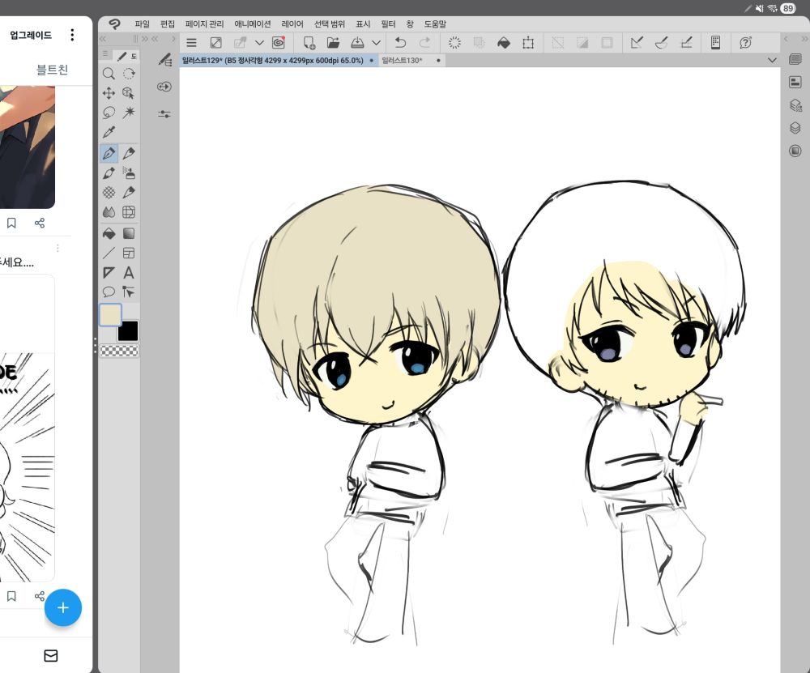
Task: Click the Deselect dashed circle icon
Action: (454, 43)
